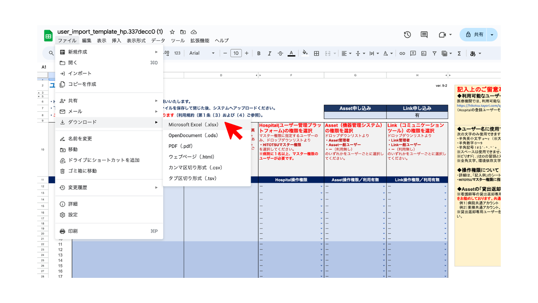
Task: Open dropdown arrow next to 共有 button
Action: pos(492,35)
